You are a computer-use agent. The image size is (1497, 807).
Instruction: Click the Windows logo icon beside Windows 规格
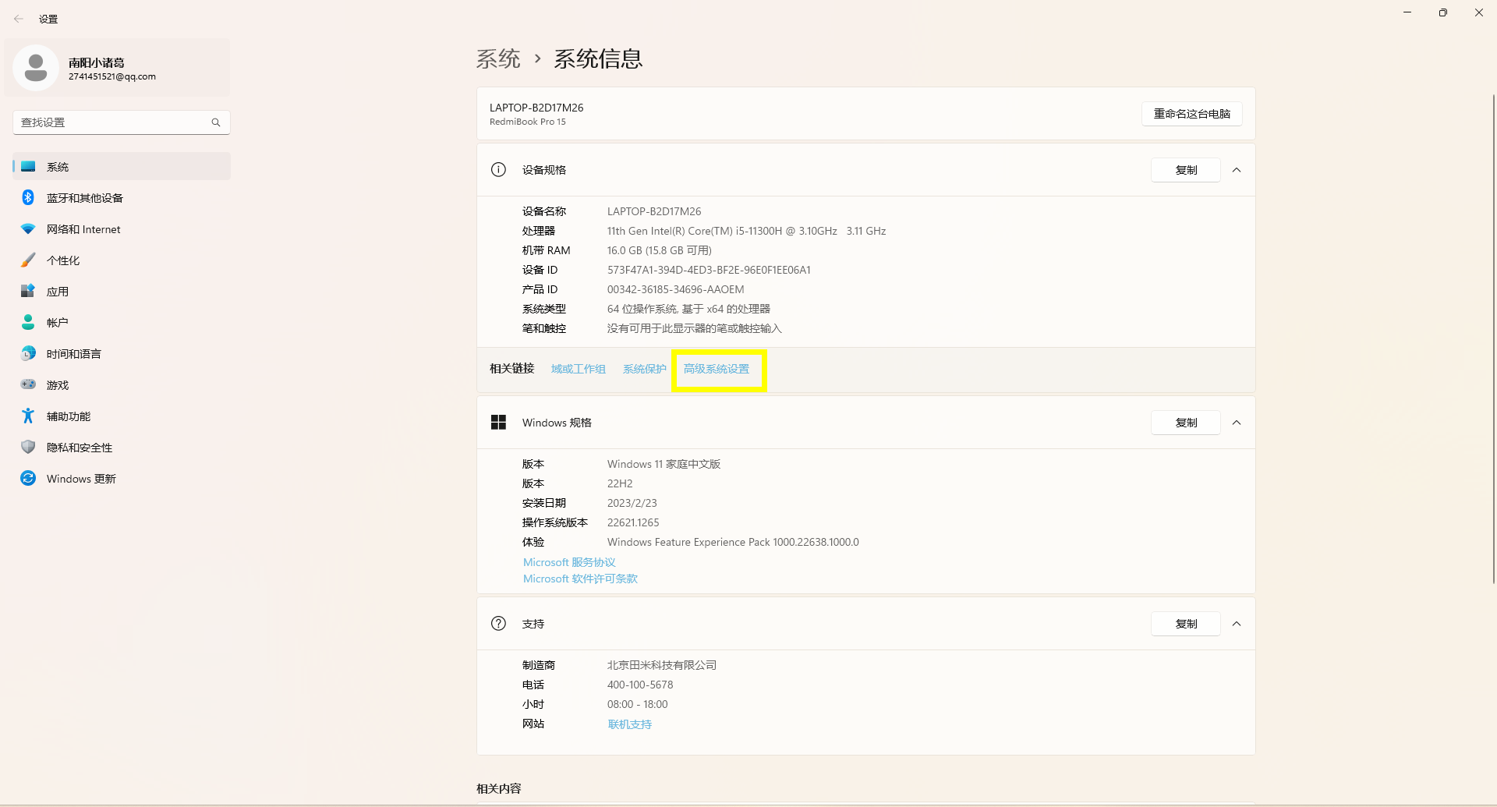pyautogui.click(x=498, y=423)
